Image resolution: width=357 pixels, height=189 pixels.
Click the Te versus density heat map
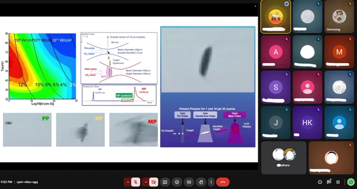[43, 66]
